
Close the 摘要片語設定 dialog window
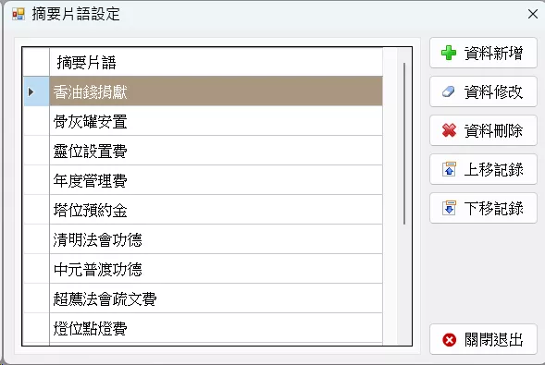pos(532,14)
